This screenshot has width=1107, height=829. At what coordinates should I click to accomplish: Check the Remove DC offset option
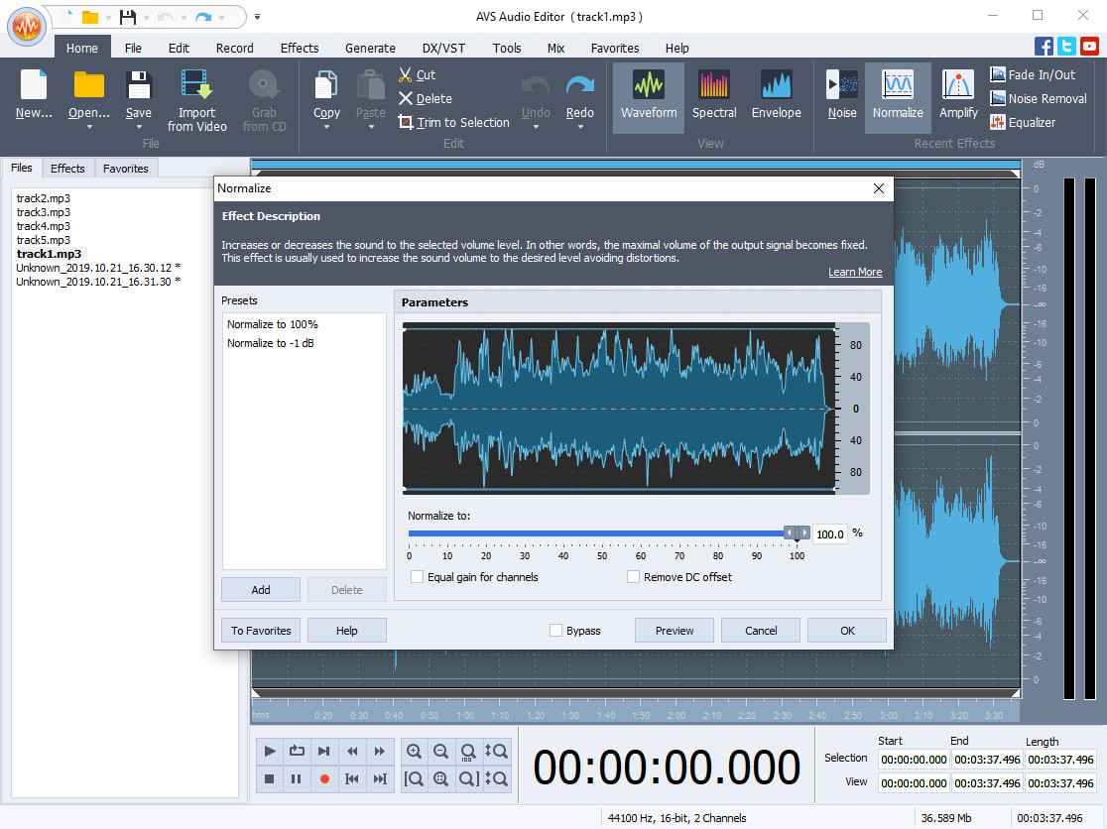pyautogui.click(x=633, y=576)
